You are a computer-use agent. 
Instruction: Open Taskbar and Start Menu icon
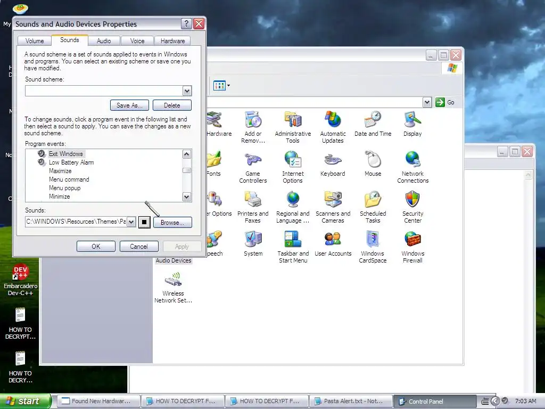293,247
